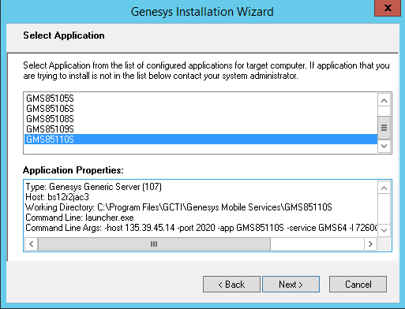Screen dimensions: 405x309
Task: Click the application list vertical scroll thumb
Action: coord(384,128)
